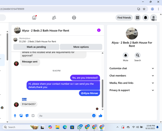Click the conversation list scrollbar thumb
The image size is (162, 131).
click(7, 47)
